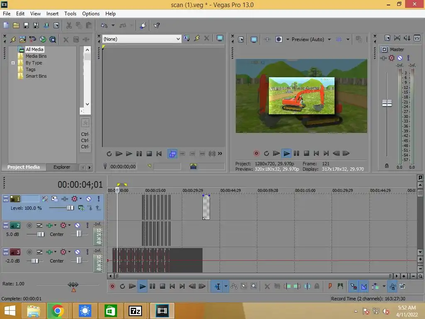Screen dimensions: 425x319
Task: Open the Insert menu
Action: point(52,14)
